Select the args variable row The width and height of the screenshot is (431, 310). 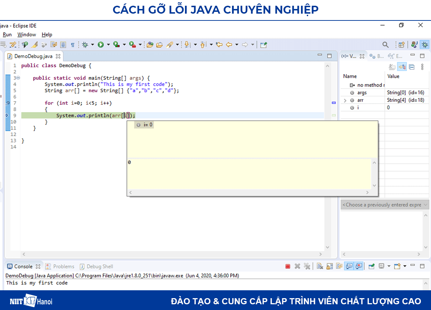tap(362, 93)
